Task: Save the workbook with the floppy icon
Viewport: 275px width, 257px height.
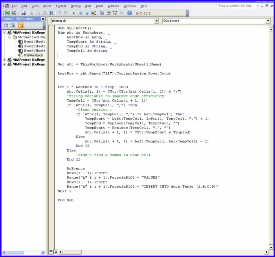Action: (x=24, y=13)
